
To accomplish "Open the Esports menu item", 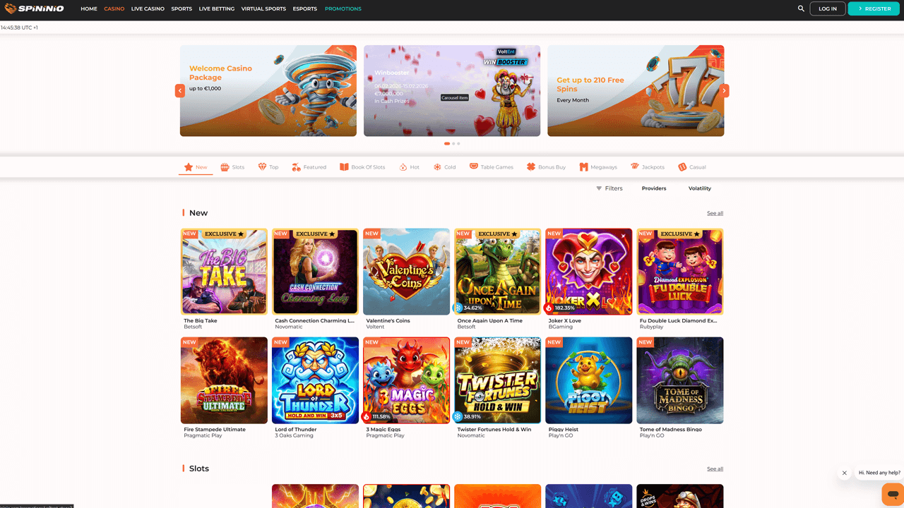I will (x=305, y=9).
